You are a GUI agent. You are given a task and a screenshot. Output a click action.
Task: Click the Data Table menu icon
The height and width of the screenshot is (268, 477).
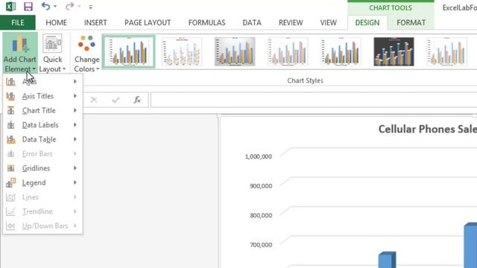click(10, 139)
